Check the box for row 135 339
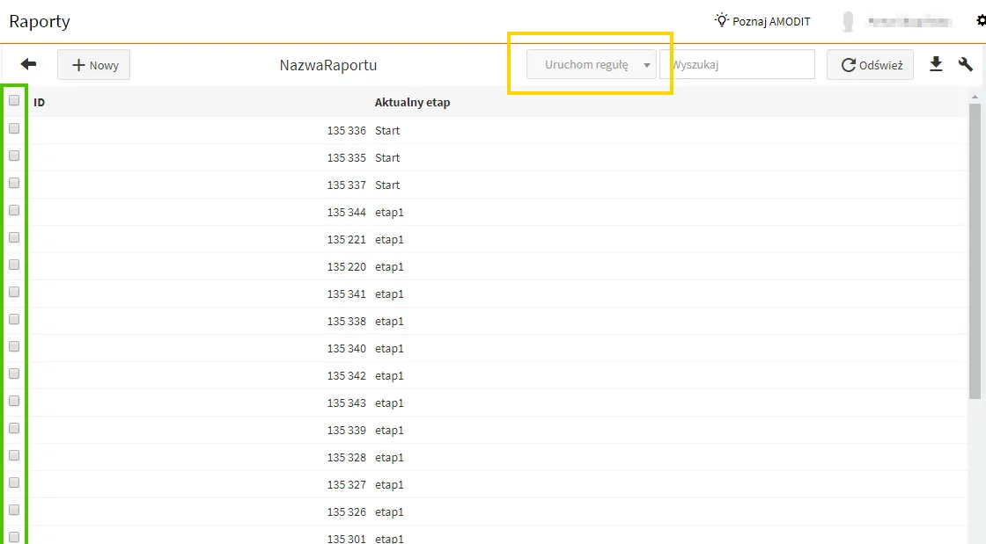986x544 pixels. pyautogui.click(x=14, y=428)
